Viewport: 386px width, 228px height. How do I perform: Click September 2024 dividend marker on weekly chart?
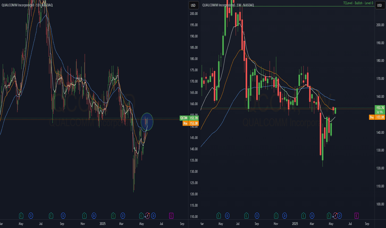[257, 216]
